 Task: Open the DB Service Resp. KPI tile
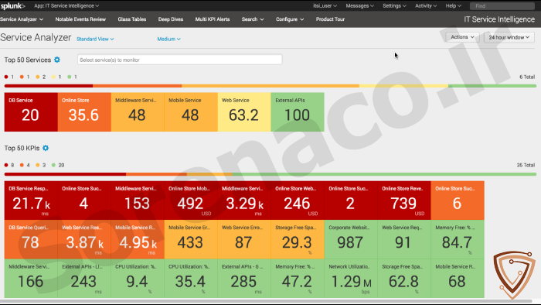[x=31, y=200]
